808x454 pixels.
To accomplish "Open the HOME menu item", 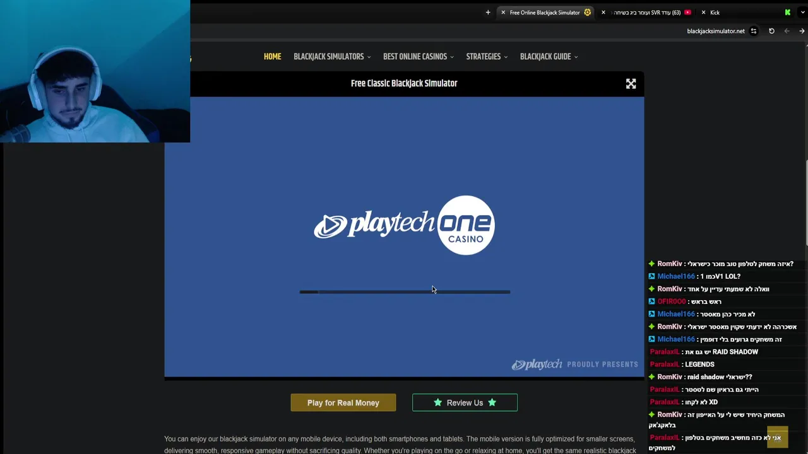I will point(272,57).
